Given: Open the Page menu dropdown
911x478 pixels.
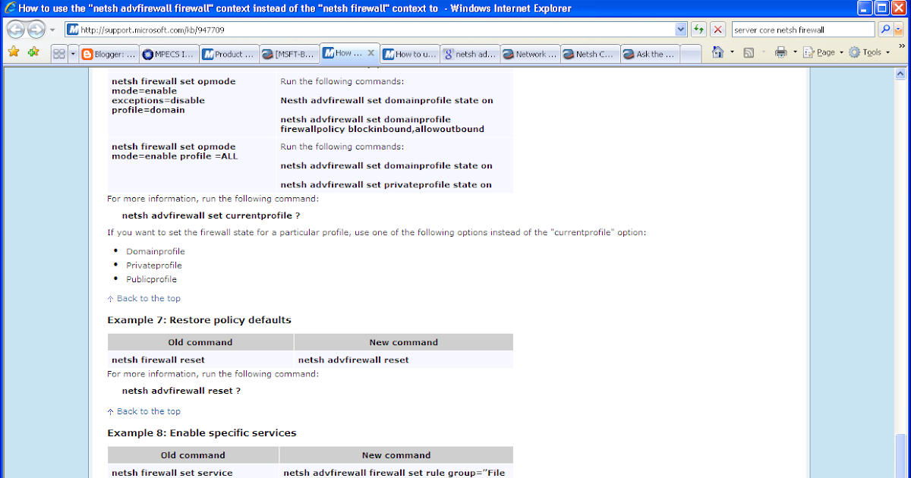Looking at the screenshot, I should coord(824,52).
